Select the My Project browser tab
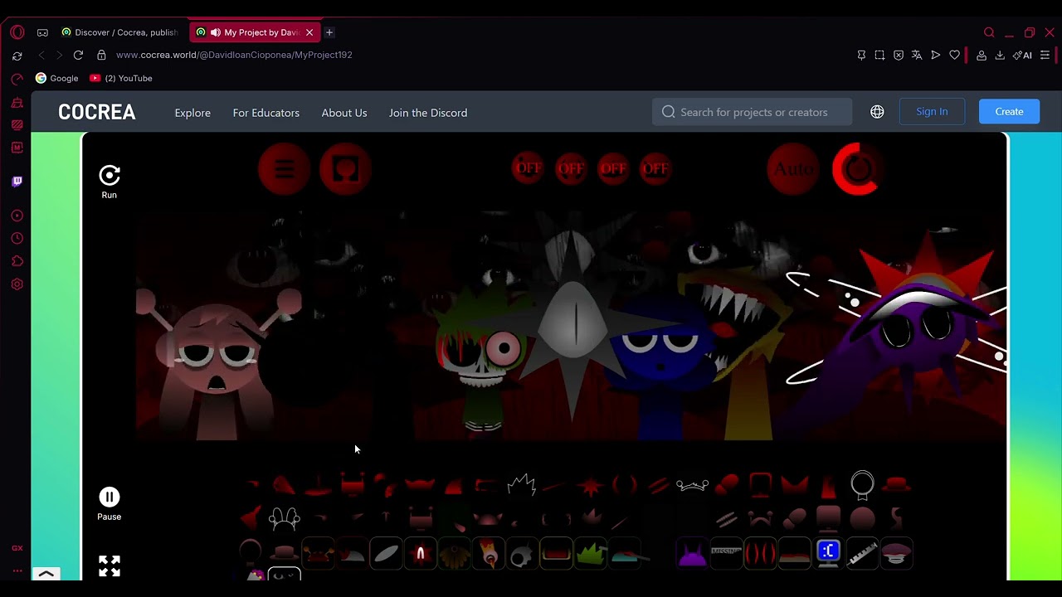 point(254,32)
